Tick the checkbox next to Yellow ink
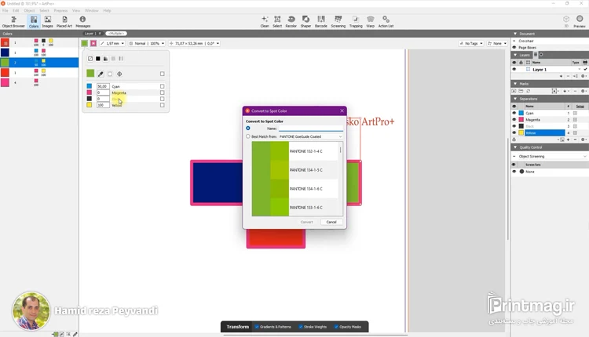Screen dimensions: 589x337 click(x=163, y=105)
